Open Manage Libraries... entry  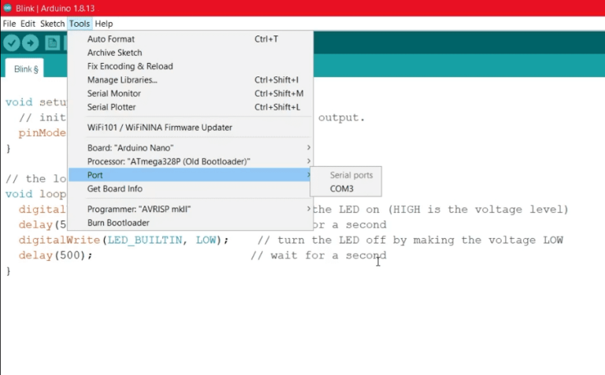pyautogui.click(x=191, y=80)
